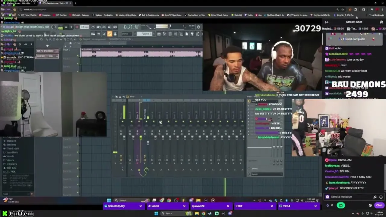Click username homixidedward in bottom chat

(339, 183)
